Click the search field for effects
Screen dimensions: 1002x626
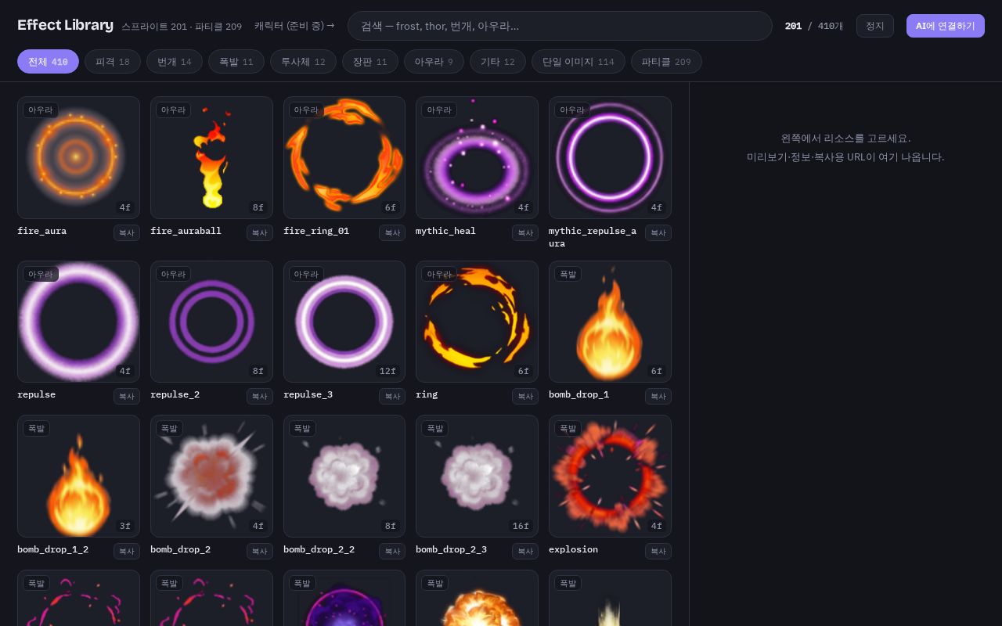pos(560,26)
